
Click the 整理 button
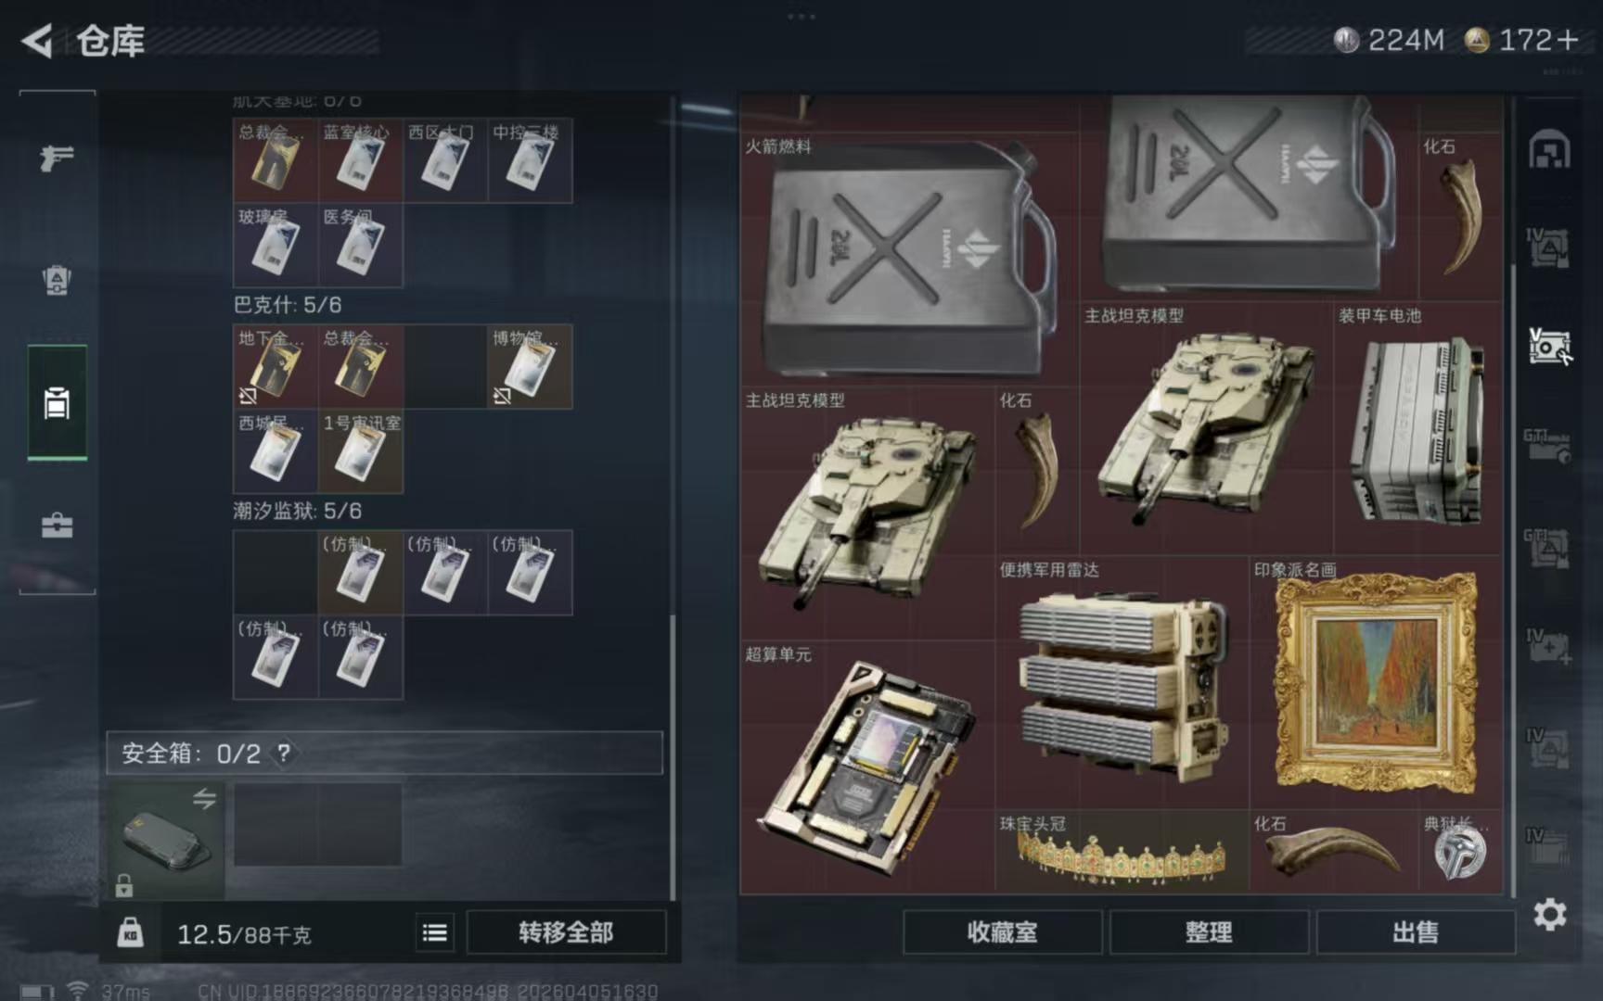tap(1209, 932)
